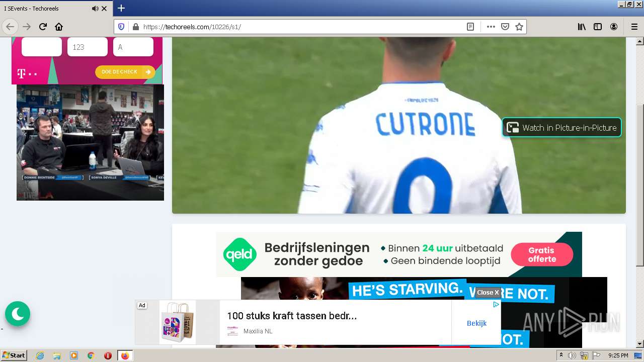Open the Firefox home page
This screenshot has height=362, width=644.
[59, 27]
